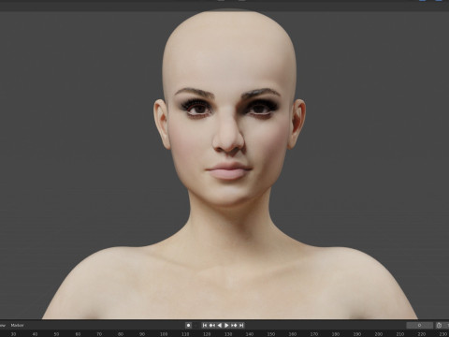
Task: Jump to the start frame of playback
Action: 205,325
